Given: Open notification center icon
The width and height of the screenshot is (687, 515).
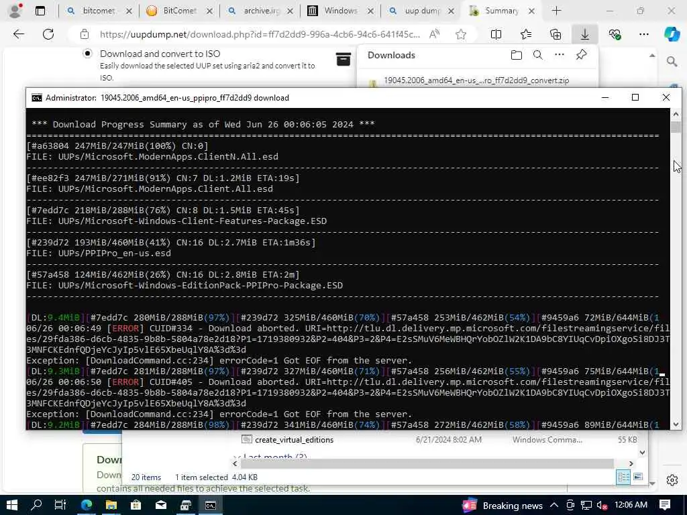Looking at the screenshot, I should click(665, 506).
